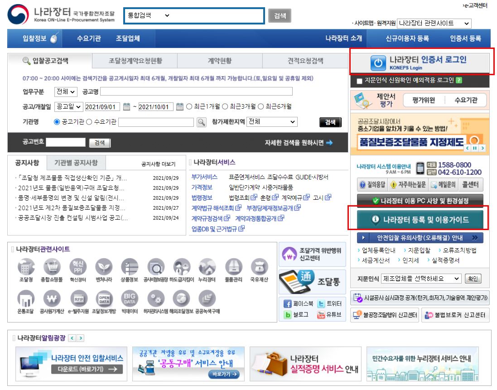The height and width of the screenshot is (390, 497).
Task: Open the 빅데이터 icon
Action: click(x=130, y=299)
